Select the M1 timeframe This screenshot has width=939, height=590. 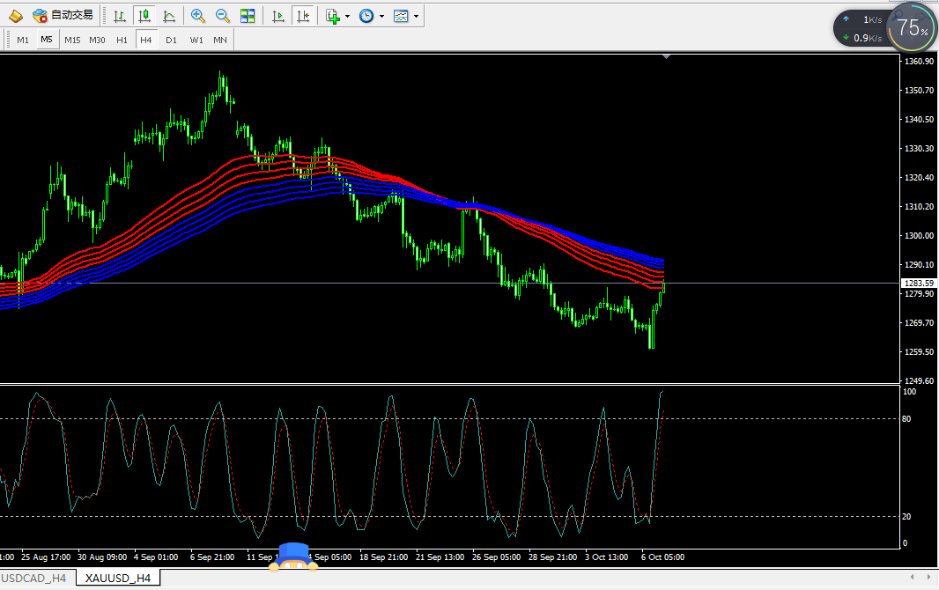tap(23, 41)
